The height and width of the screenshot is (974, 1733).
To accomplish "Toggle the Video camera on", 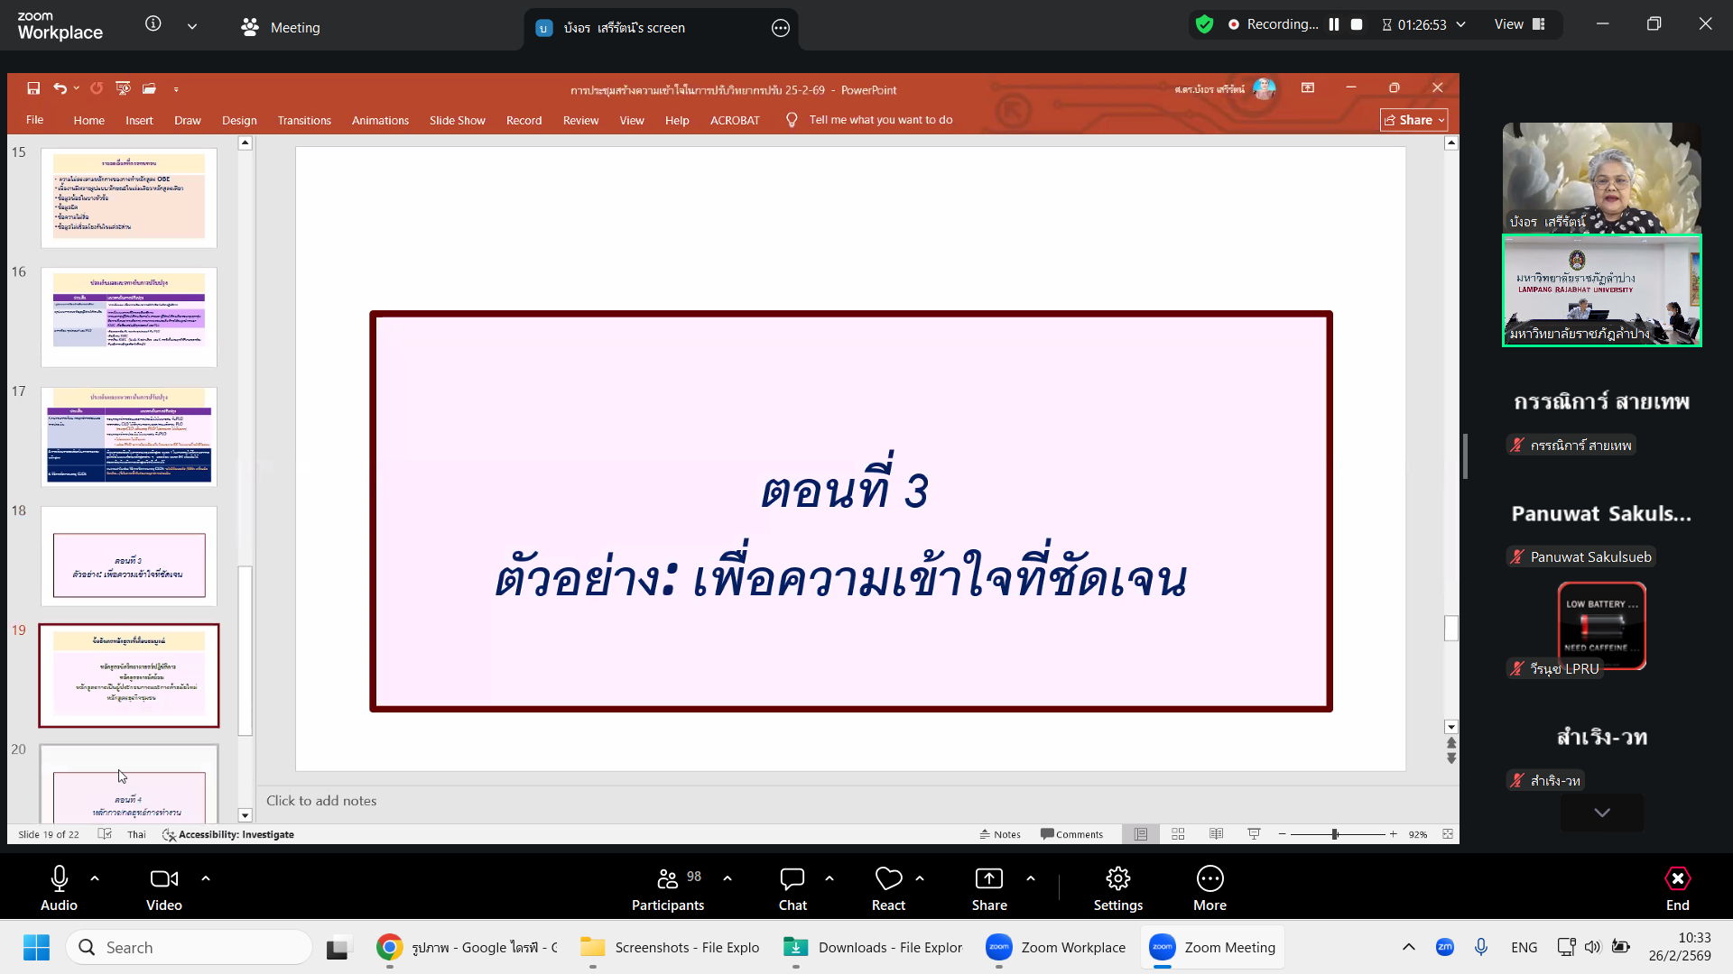I will coord(163,888).
